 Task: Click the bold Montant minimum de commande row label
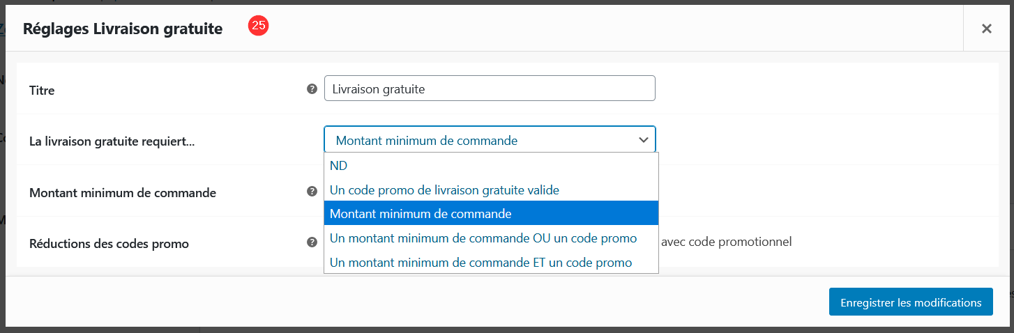(123, 193)
